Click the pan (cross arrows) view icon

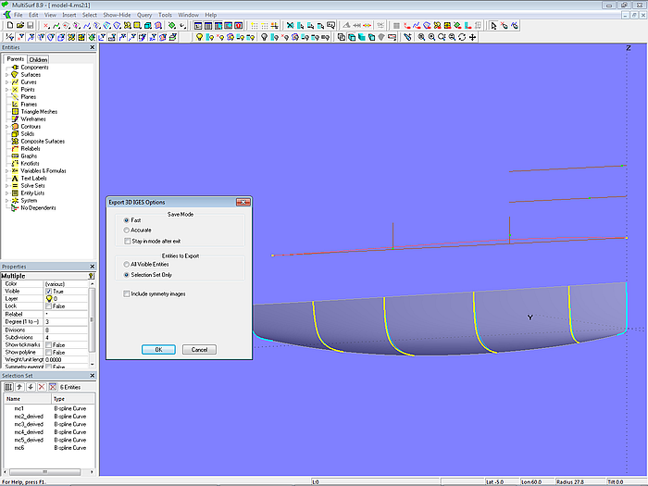473,37
